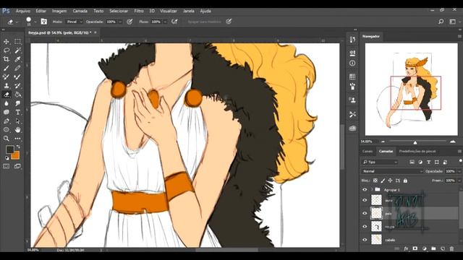The height and width of the screenshot is (260, 463).
Task: Open the Normal blend mode dropdown
Action: 392,171
